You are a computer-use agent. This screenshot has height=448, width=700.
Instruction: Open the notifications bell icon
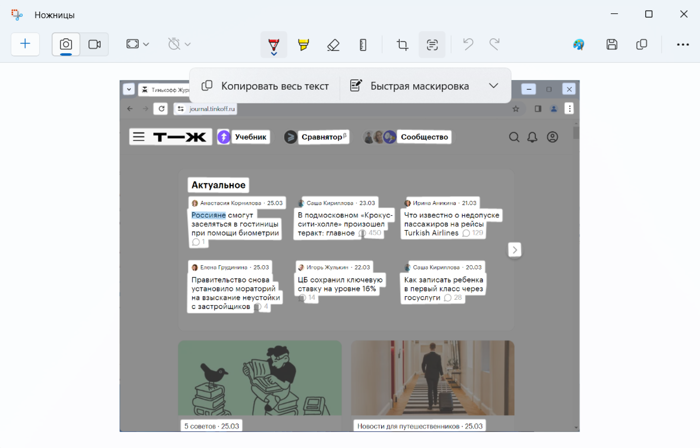pos(532,137)
